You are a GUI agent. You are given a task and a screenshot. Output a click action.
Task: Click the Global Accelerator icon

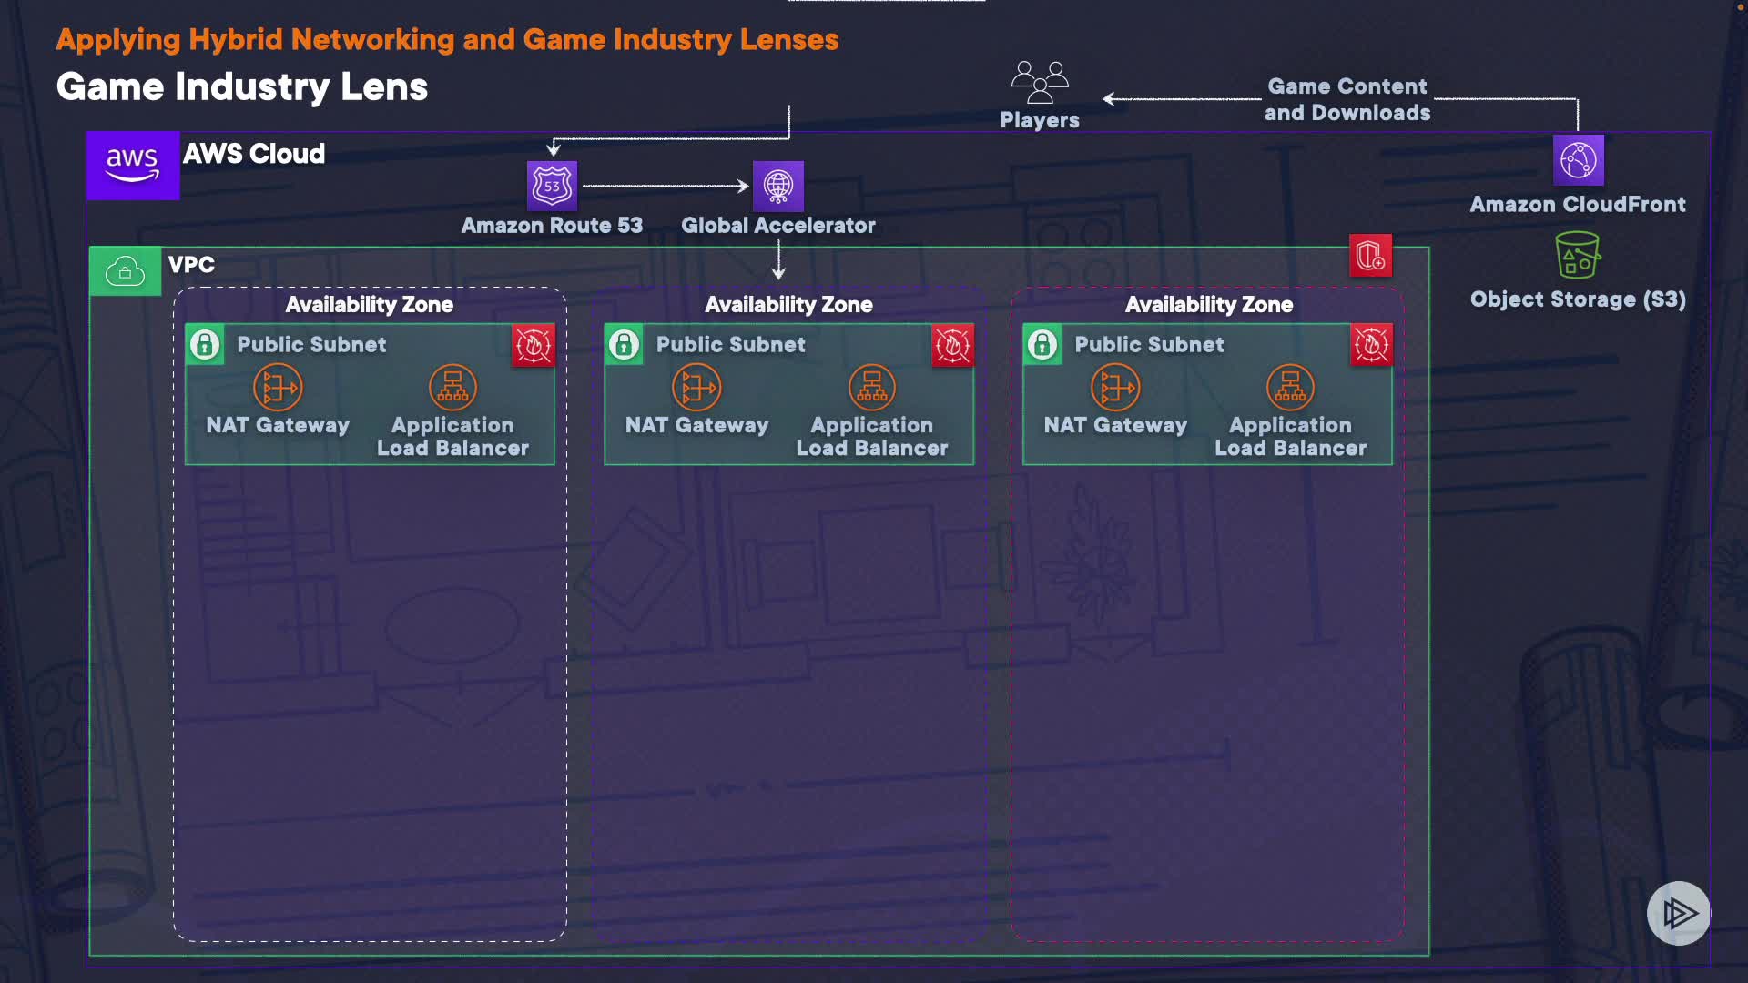pos(777,186)
